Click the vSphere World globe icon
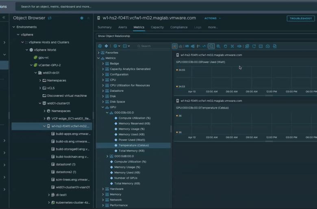Image resolution: width=317 pixels, height=209 pixels. pyautogui.click(x=31, y=50)
